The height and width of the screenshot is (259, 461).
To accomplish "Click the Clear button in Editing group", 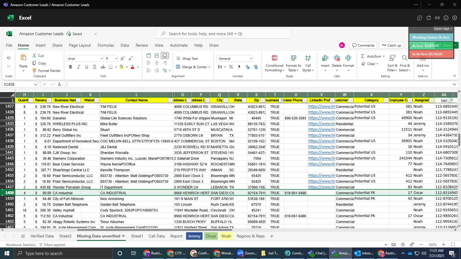I will [x=370, y=64].
